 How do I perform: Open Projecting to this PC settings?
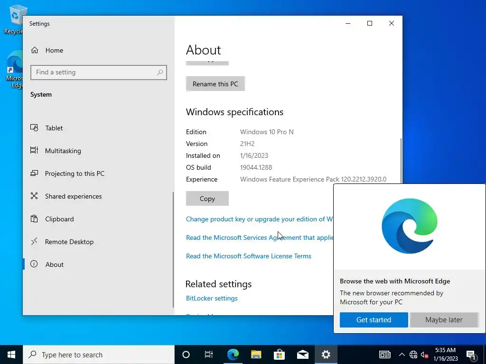pos(98,173)
